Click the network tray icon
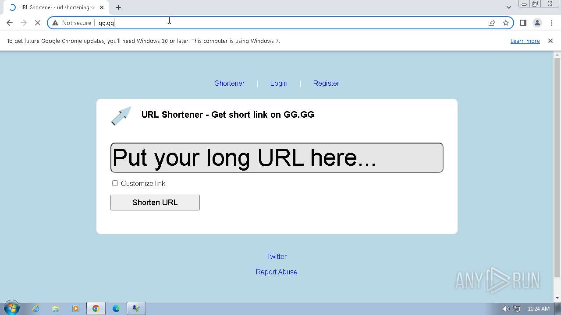Viewport: 561px width, 315px height. (517, 309)
